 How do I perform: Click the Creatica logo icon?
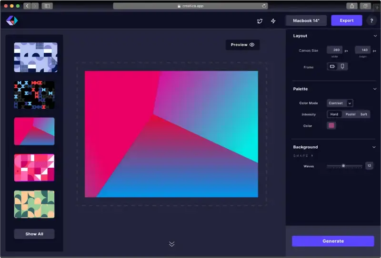pos(11,20)
